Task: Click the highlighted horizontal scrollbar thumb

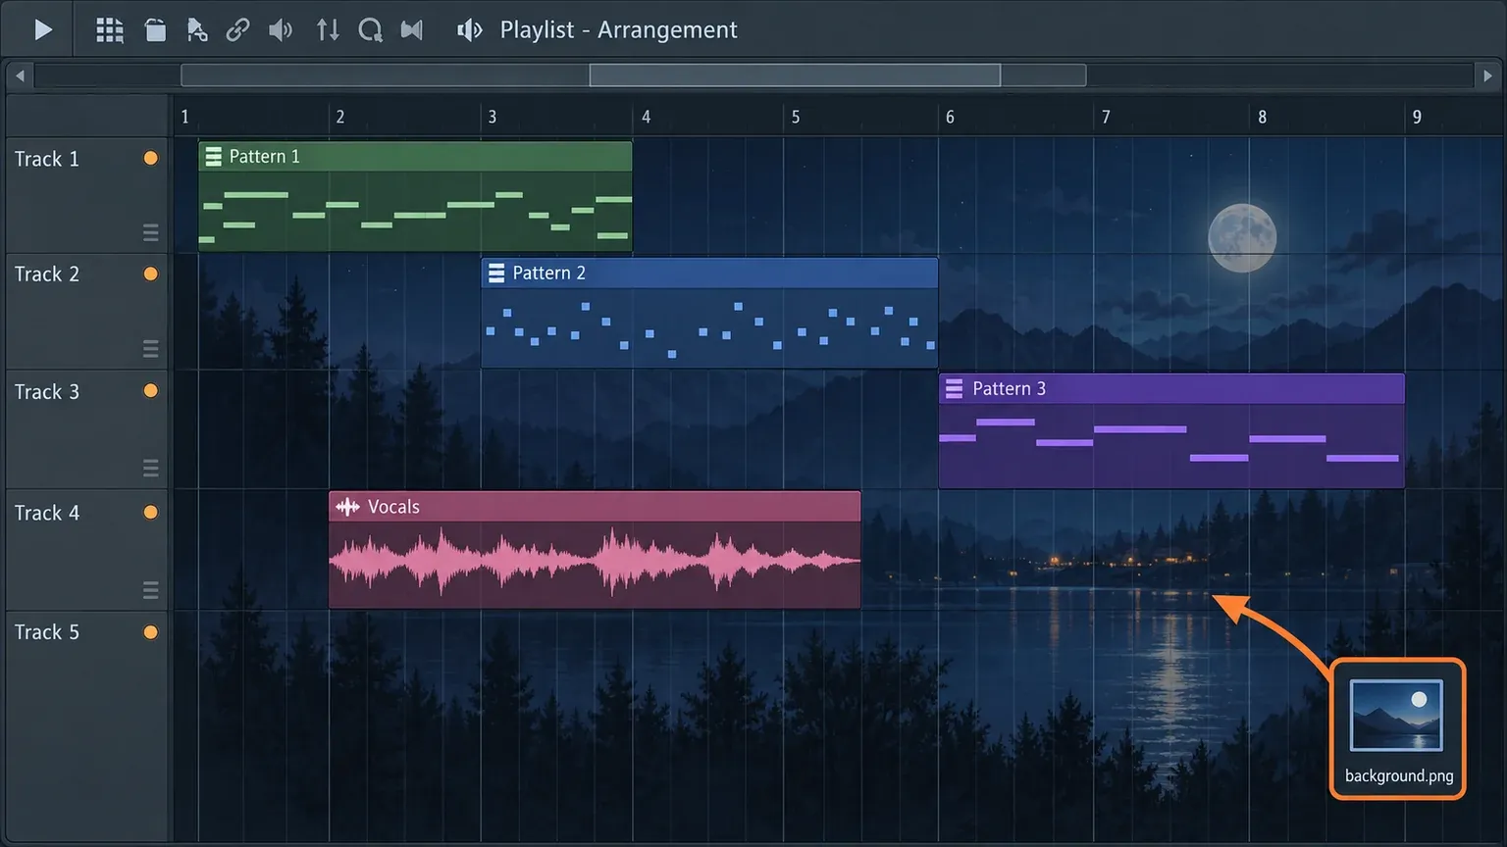Action: (795, 75)
